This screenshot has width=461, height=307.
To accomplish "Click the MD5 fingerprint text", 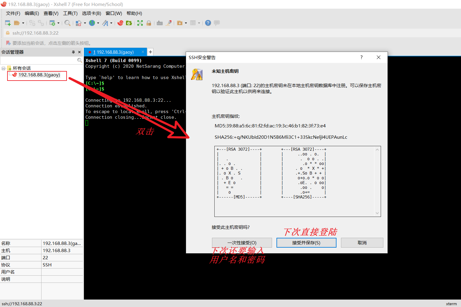I will (x=270, y=126).
